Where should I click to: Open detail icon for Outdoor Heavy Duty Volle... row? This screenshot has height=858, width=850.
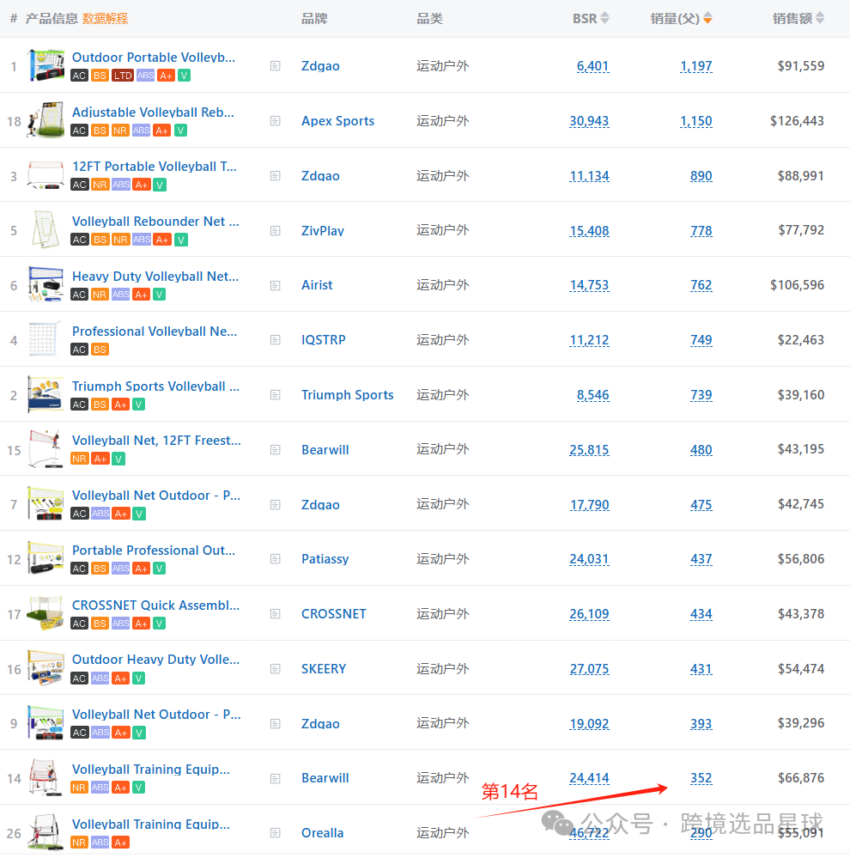(x=275, y=669)
